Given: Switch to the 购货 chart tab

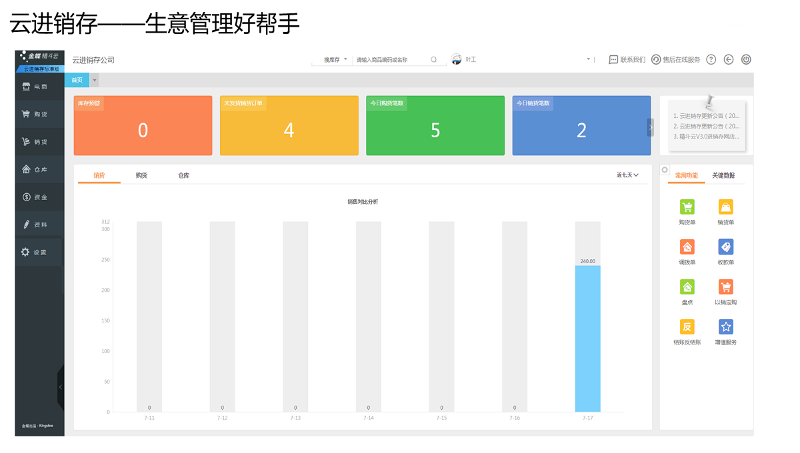Looking at the screenshot, I should (141, 175).
